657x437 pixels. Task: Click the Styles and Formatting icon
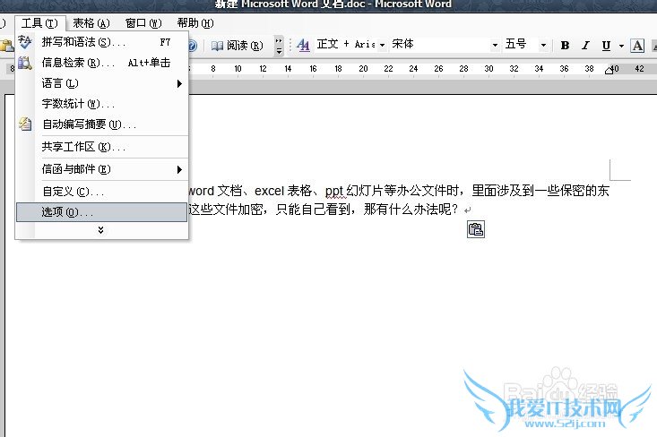[x=303, y=45]
